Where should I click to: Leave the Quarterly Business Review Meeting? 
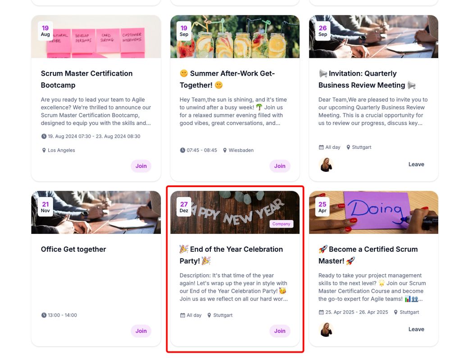(416, 164)
